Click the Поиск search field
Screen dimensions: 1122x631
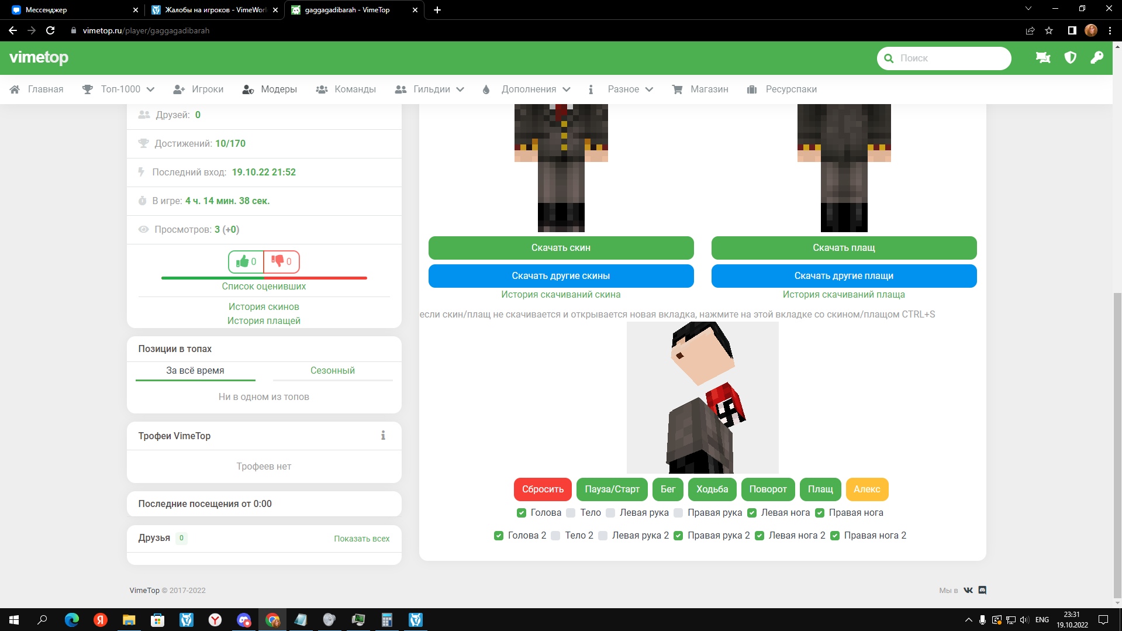(x=950, y=58)
